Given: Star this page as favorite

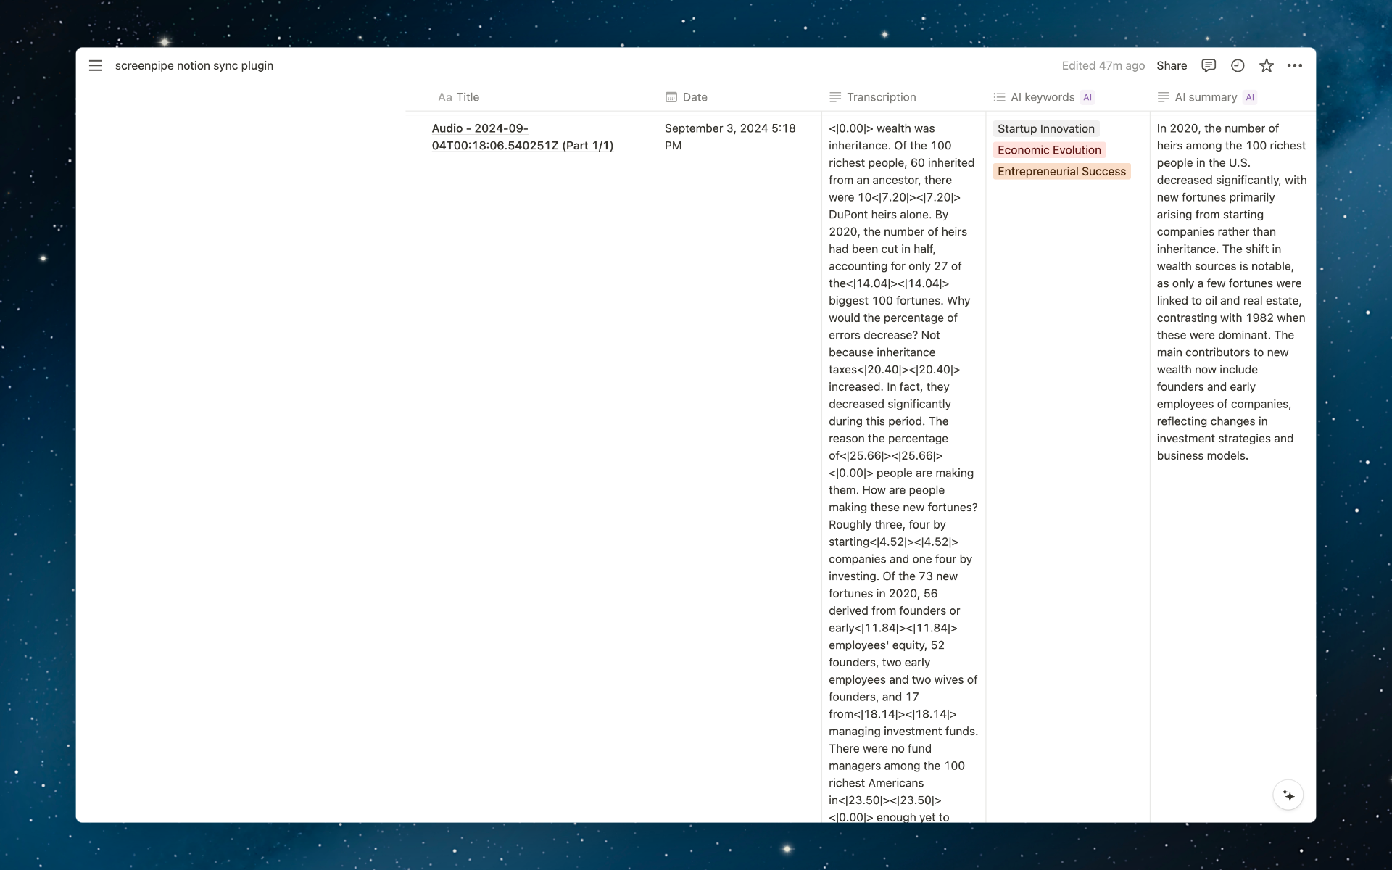Looking at the screenshot, I should point(1266,65).
